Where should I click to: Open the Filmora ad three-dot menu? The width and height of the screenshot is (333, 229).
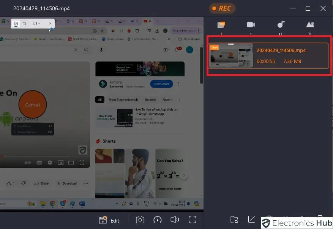(178, 84)
